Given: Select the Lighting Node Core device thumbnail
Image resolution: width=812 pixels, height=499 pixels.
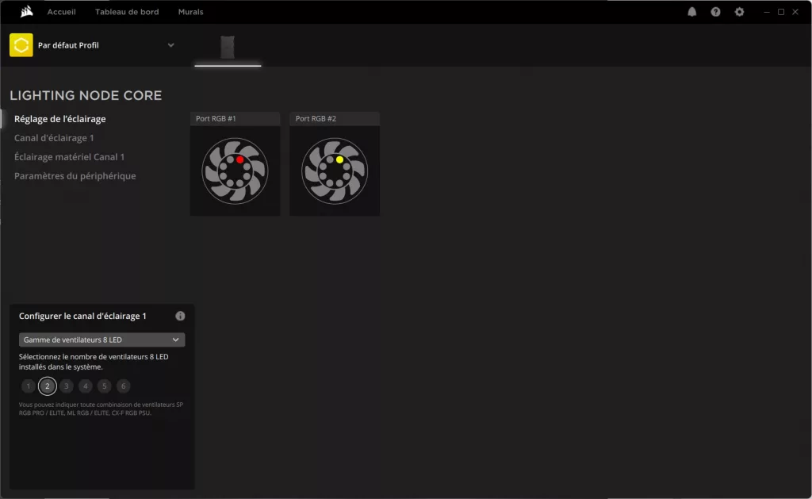Looking at the screenshot, I should [228, 47].
